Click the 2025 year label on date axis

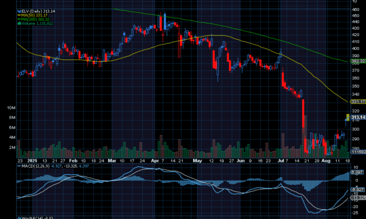click(x=32, y=161)
